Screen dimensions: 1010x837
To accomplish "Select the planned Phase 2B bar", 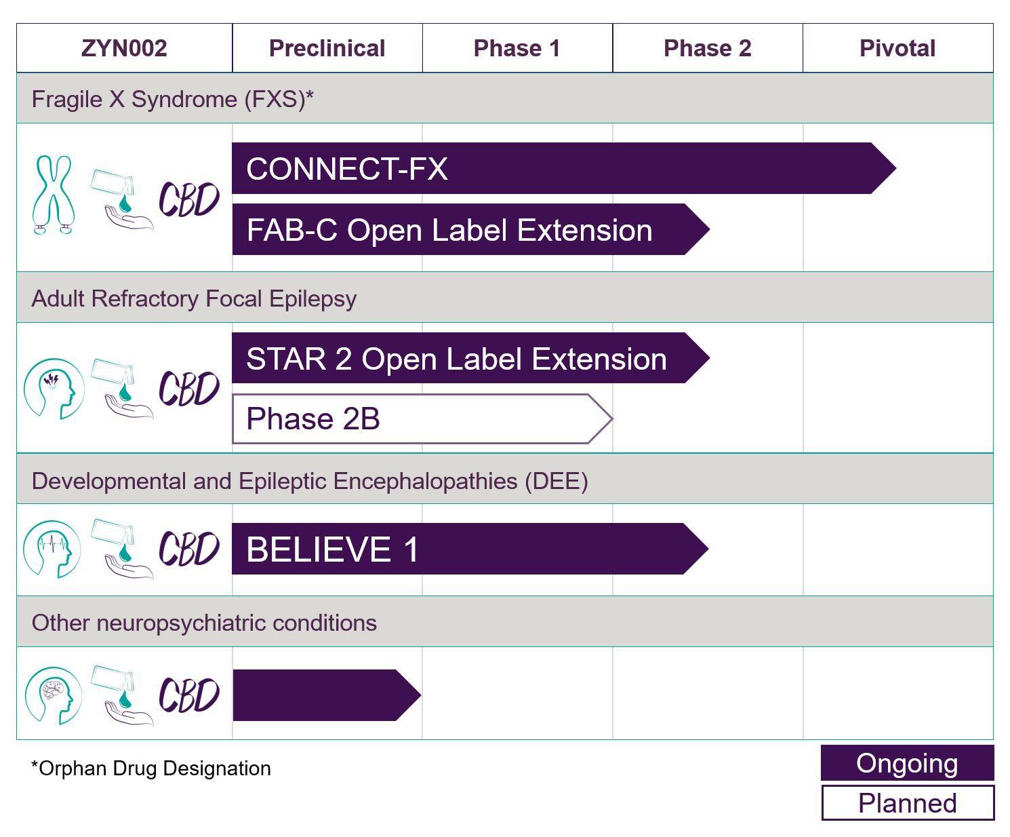I will click(x=422, y=418).
